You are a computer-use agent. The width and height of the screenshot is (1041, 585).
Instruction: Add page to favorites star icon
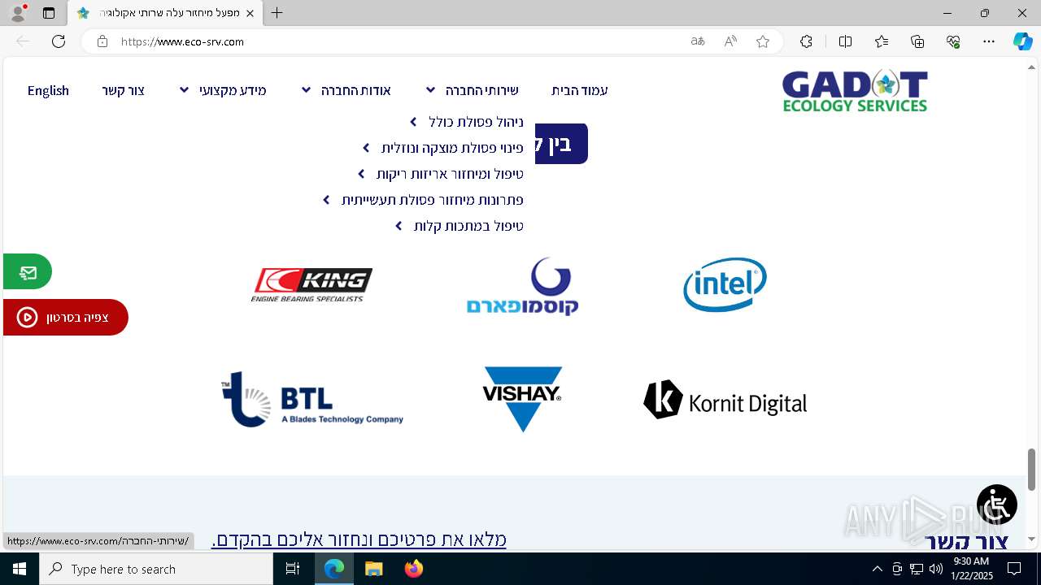click(763, 41)
